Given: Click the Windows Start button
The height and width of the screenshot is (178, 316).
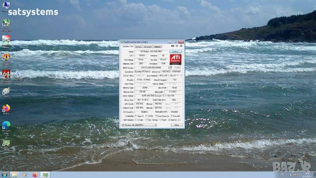Looking at the screenshot, I should point(4,174).
